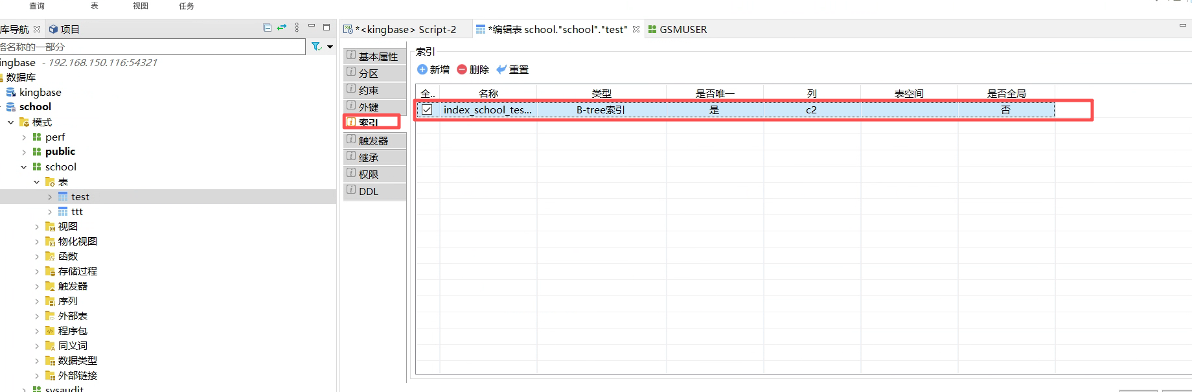Collapse the 模式 schemas folder
This screenshot has width=1192, height=392.
pos(11,122)
